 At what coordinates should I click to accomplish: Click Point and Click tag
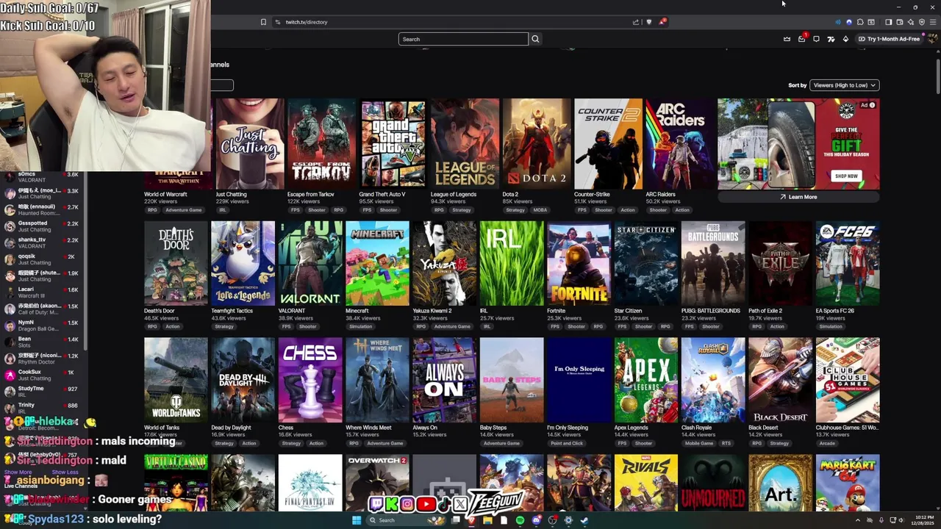click(x=567, y=444)
